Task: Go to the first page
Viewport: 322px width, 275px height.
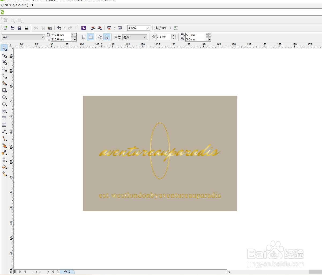Action: 20,272
